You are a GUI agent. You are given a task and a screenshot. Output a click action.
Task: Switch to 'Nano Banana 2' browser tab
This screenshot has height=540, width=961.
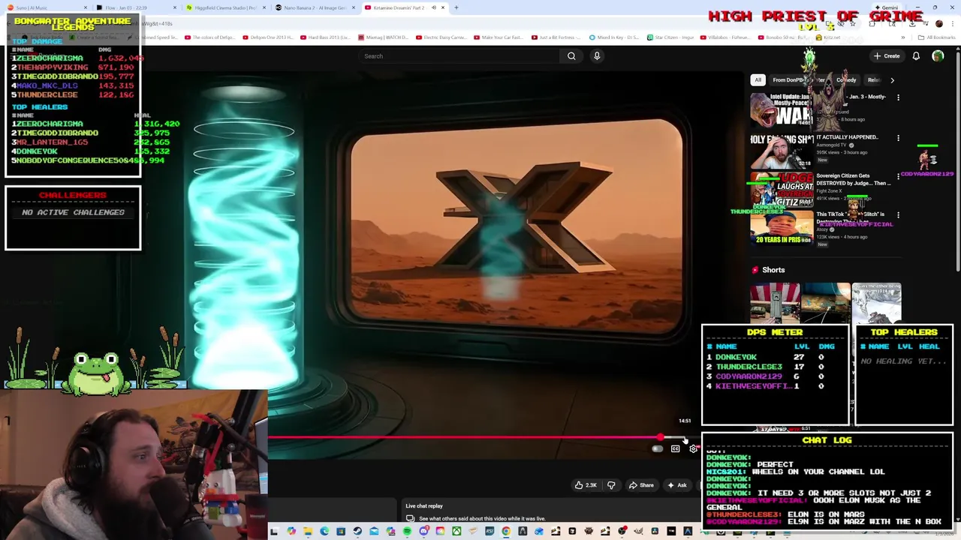(315, 7)
